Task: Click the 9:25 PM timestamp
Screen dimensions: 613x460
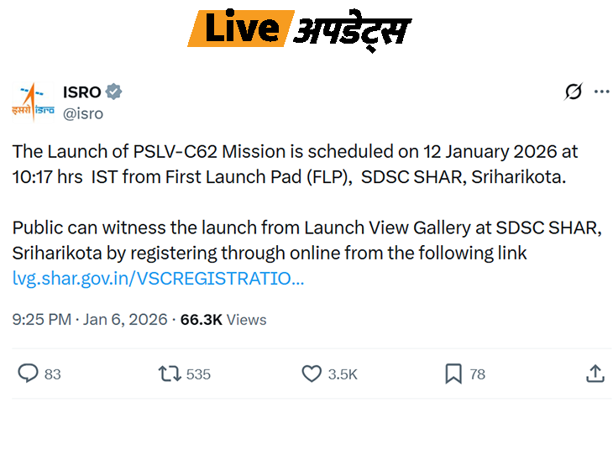Action: (x=41, y=320)
